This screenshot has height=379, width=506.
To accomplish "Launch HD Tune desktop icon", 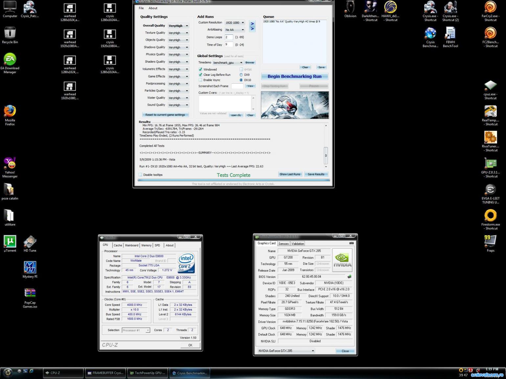I will 30,243.
